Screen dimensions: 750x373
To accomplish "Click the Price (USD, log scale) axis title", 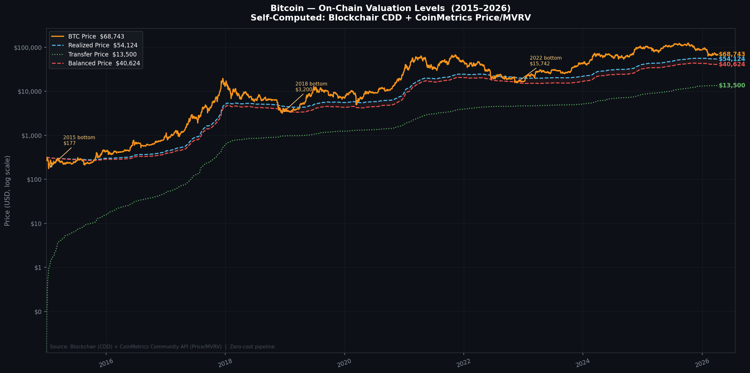I will click(7, 191).
